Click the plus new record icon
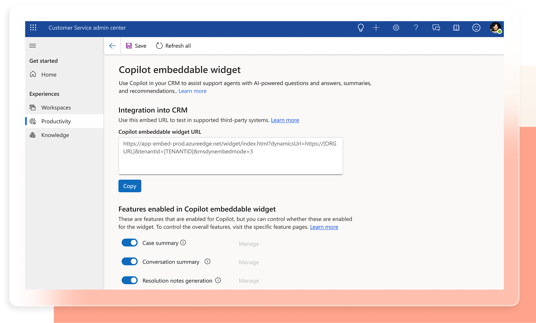The image size is (536, 323). (x=376, y=28)
